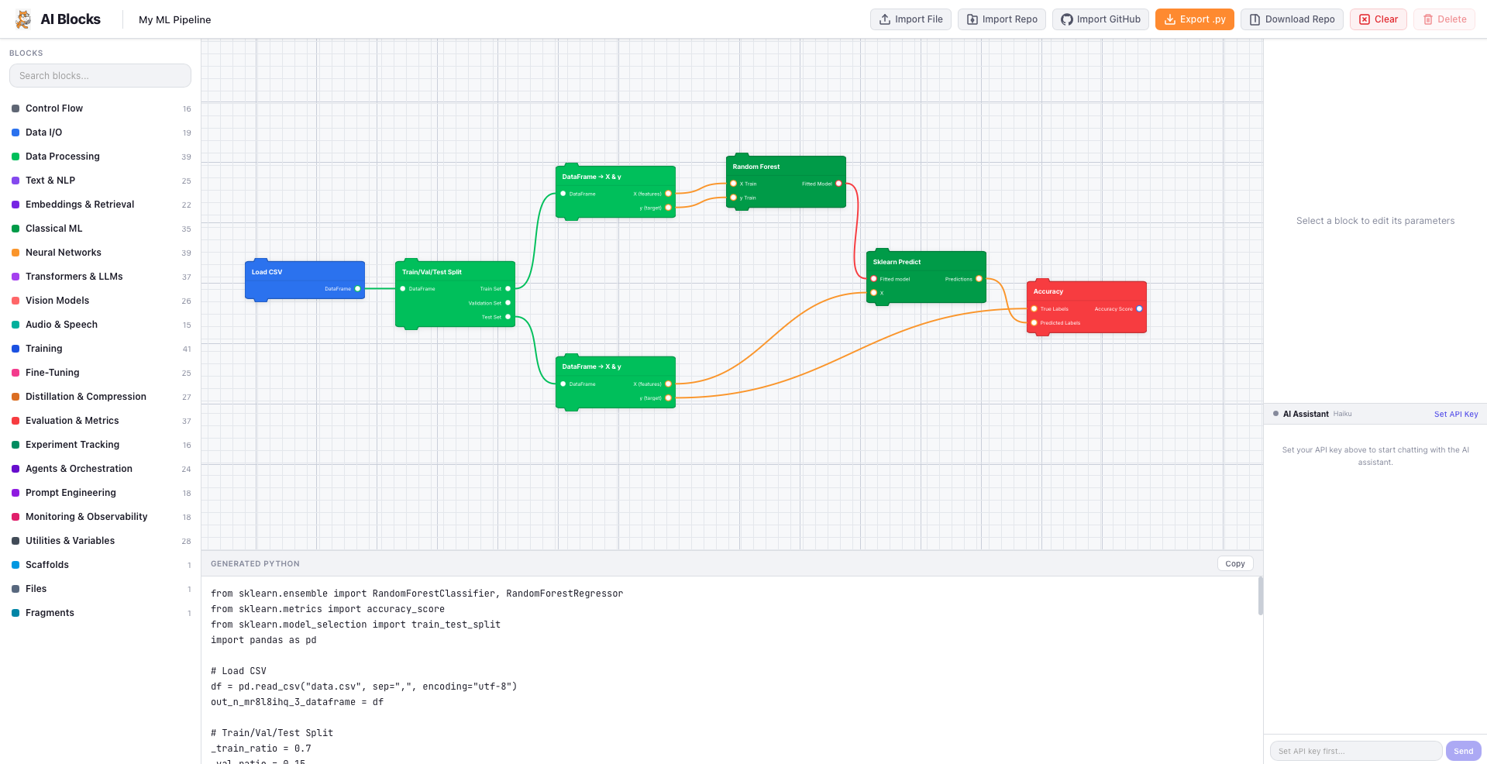Expand the Classical ML category
The height and width of the screenshot is (764, 1487).
tap(101, 229)
